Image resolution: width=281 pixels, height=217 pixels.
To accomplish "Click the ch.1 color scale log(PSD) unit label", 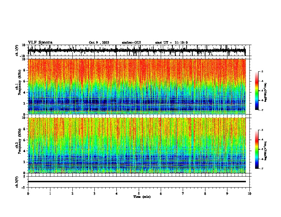I will pyautogui.click(x=266, y=93).
